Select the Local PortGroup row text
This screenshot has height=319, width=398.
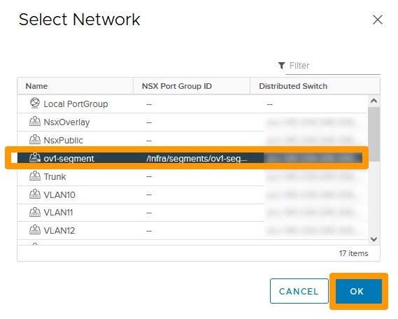coord(76,104)
